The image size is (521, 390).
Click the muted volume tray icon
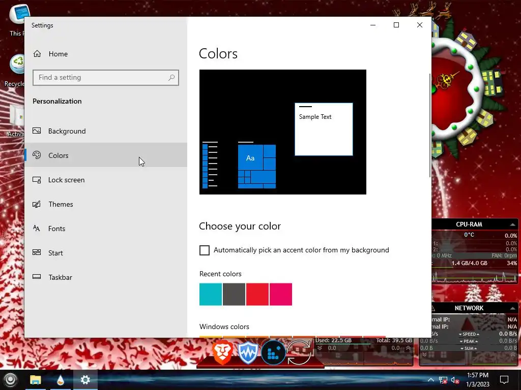pos(455,380)
